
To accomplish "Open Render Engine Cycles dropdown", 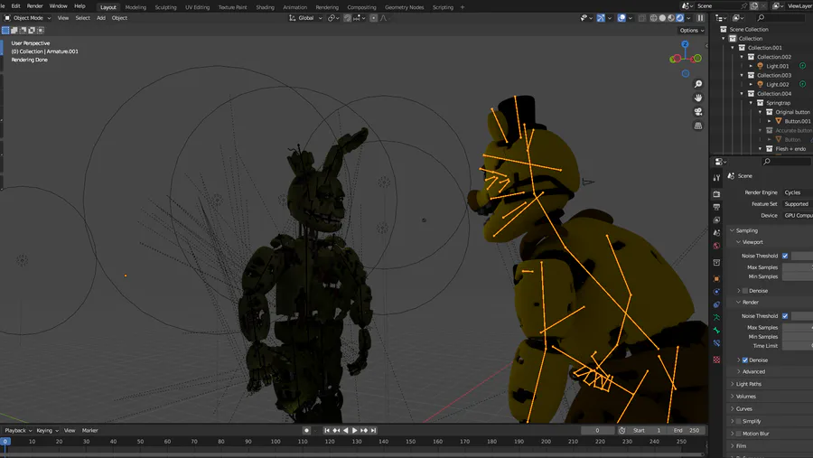I will tap(798, 192).
